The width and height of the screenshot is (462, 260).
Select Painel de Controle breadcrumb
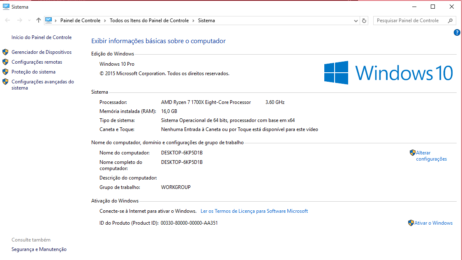(80, 21)
